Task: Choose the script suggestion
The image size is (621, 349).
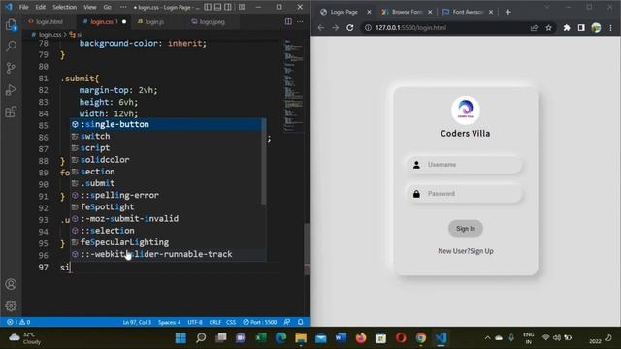Action: point(168,148)
